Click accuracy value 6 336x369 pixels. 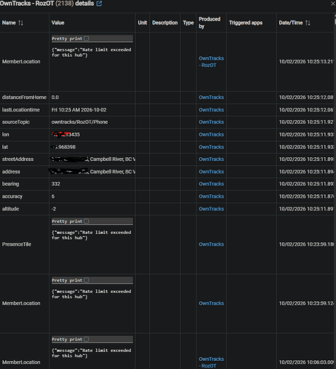(53, 196)
